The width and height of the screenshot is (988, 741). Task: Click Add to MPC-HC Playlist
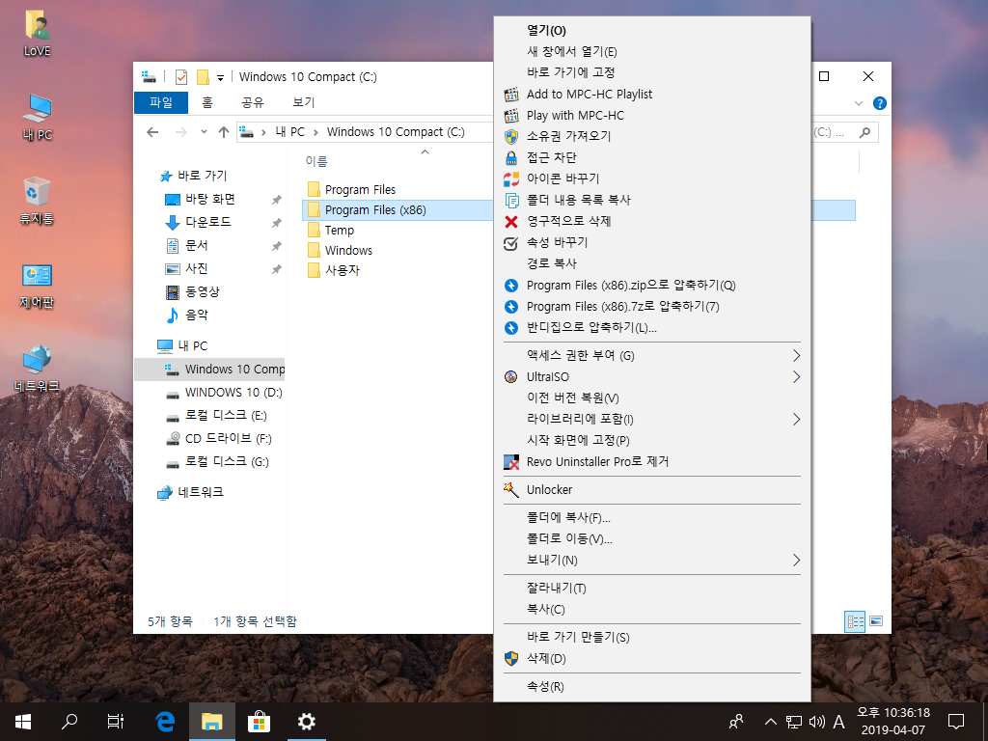click(652, 95)
